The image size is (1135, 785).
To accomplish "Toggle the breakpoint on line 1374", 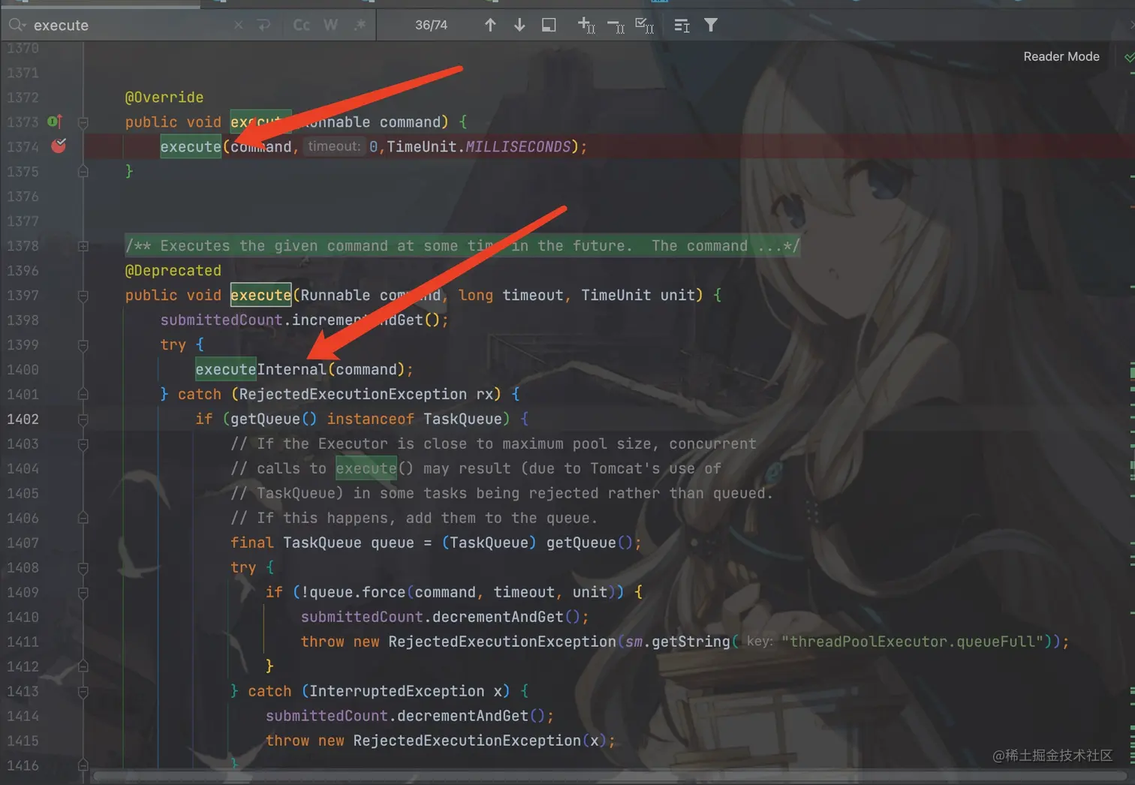I will 59,146.
